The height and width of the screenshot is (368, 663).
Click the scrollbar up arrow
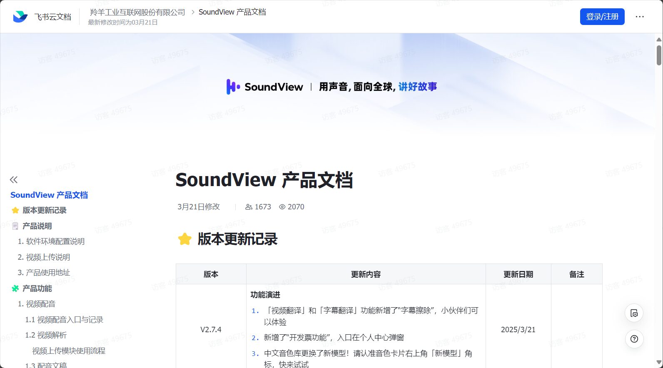(659, 39)
